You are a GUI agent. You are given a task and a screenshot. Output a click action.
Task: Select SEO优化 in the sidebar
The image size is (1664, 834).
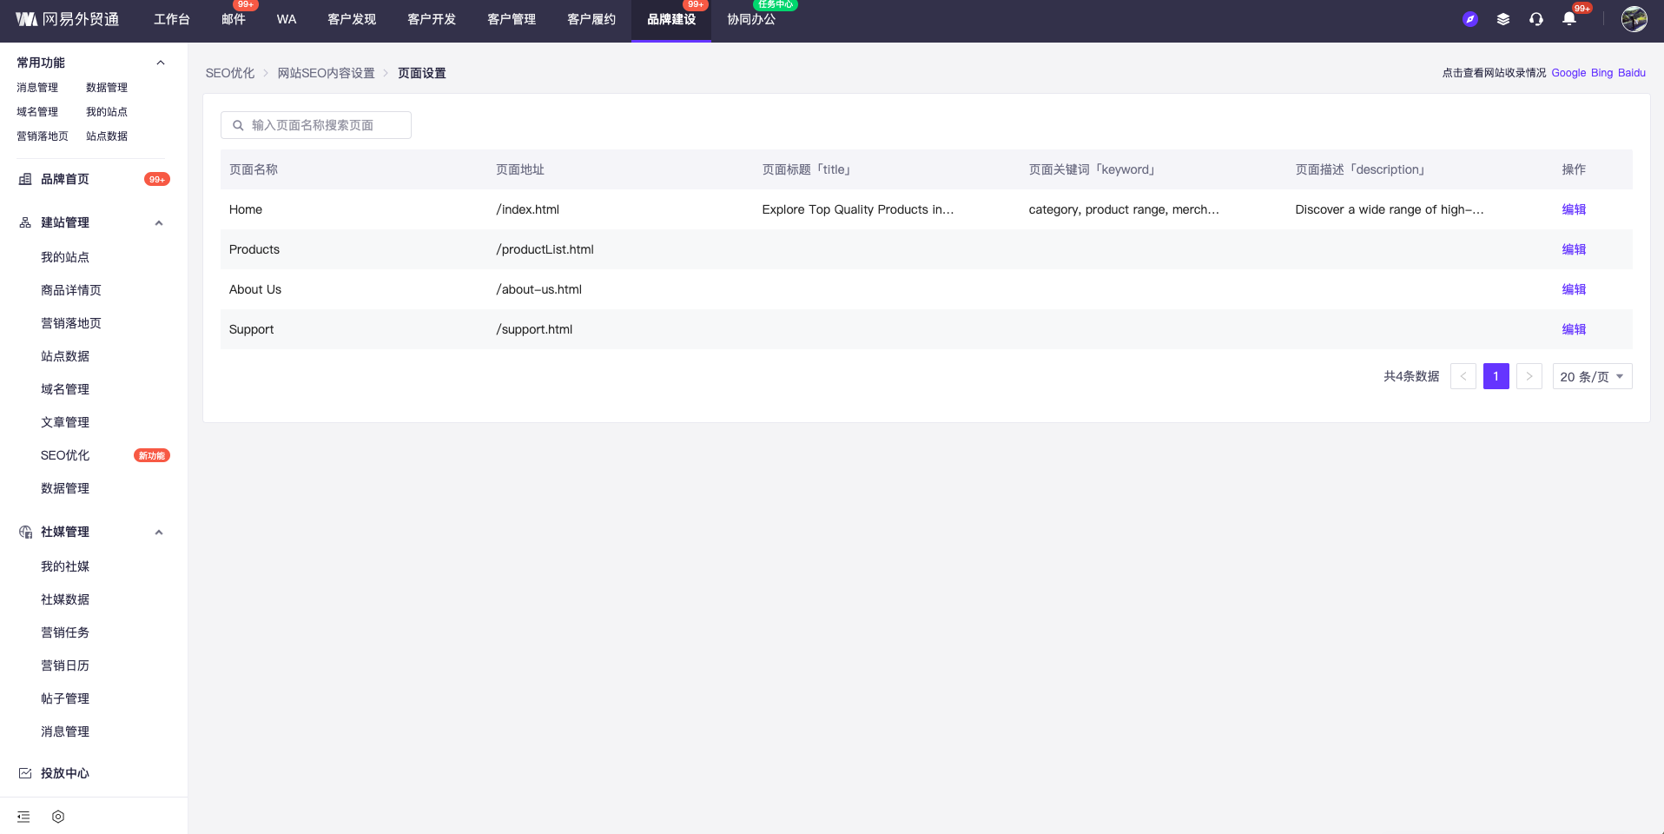(65, 455)
